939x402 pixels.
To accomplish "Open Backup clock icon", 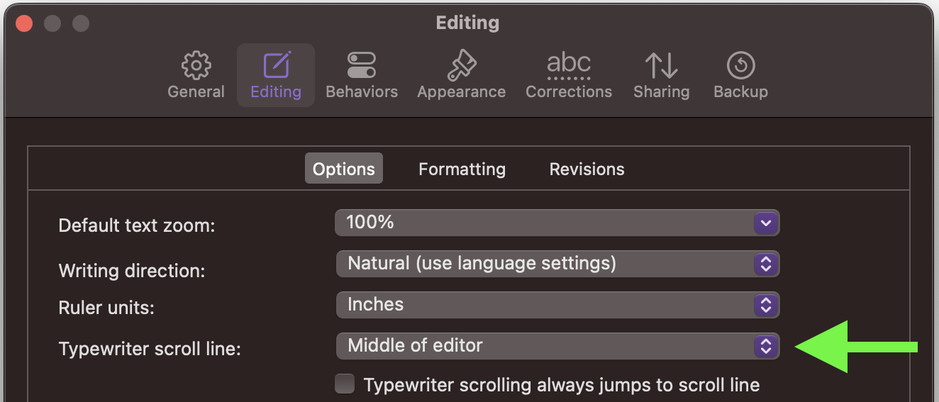I will coord(740,66).
